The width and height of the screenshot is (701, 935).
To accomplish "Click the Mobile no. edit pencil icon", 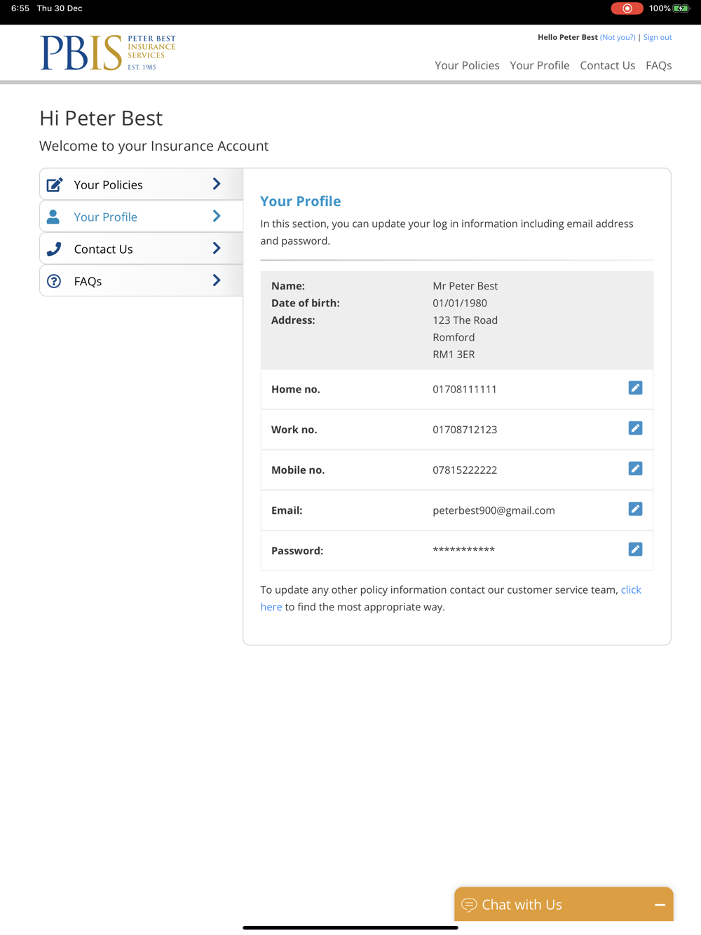I will coord(635,468).
